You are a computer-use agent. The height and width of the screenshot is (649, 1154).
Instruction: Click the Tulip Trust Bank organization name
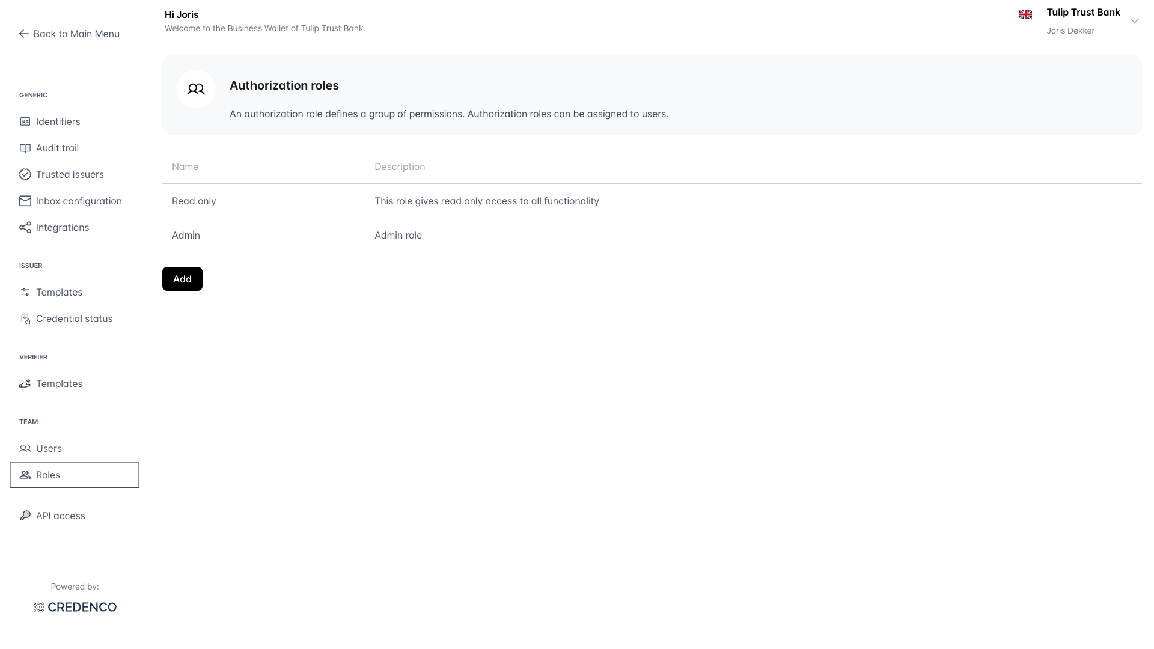1083,12
